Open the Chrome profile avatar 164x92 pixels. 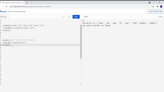coord(161,7)
